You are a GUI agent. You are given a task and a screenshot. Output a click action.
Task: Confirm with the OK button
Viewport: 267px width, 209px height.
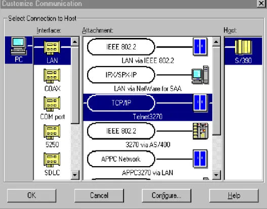point(32,195)
